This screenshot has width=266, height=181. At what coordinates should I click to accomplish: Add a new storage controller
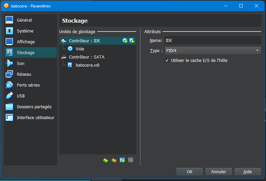coord(105,160)
